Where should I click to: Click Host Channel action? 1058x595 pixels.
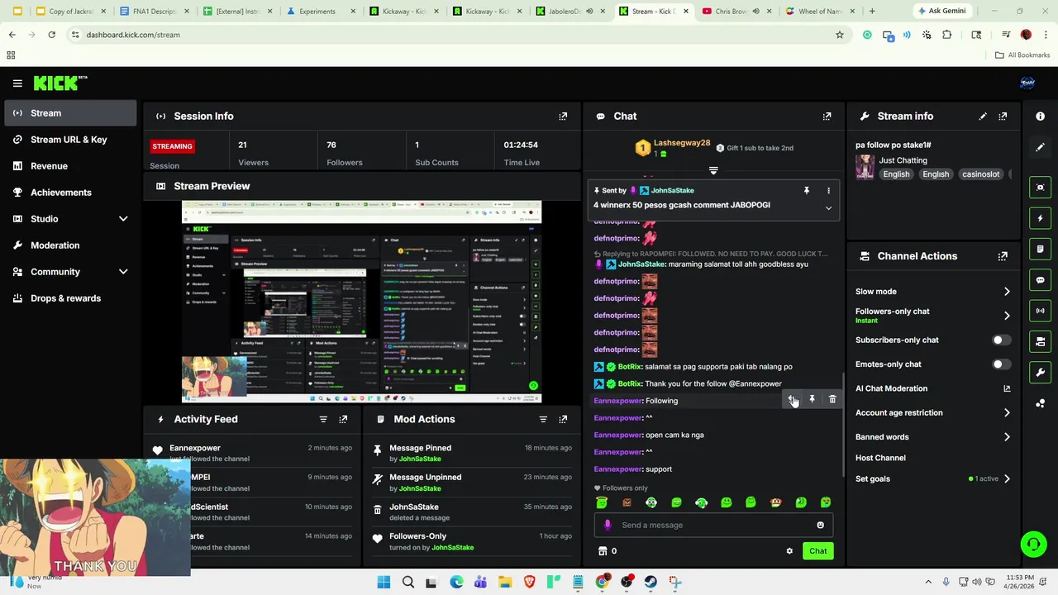click(880, 458)
